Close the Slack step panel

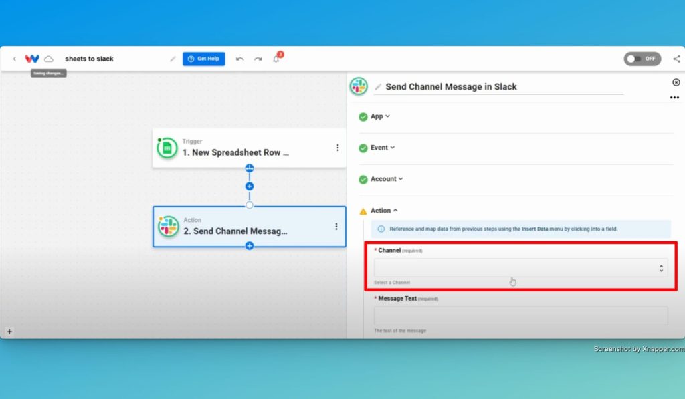coord(676,82)
